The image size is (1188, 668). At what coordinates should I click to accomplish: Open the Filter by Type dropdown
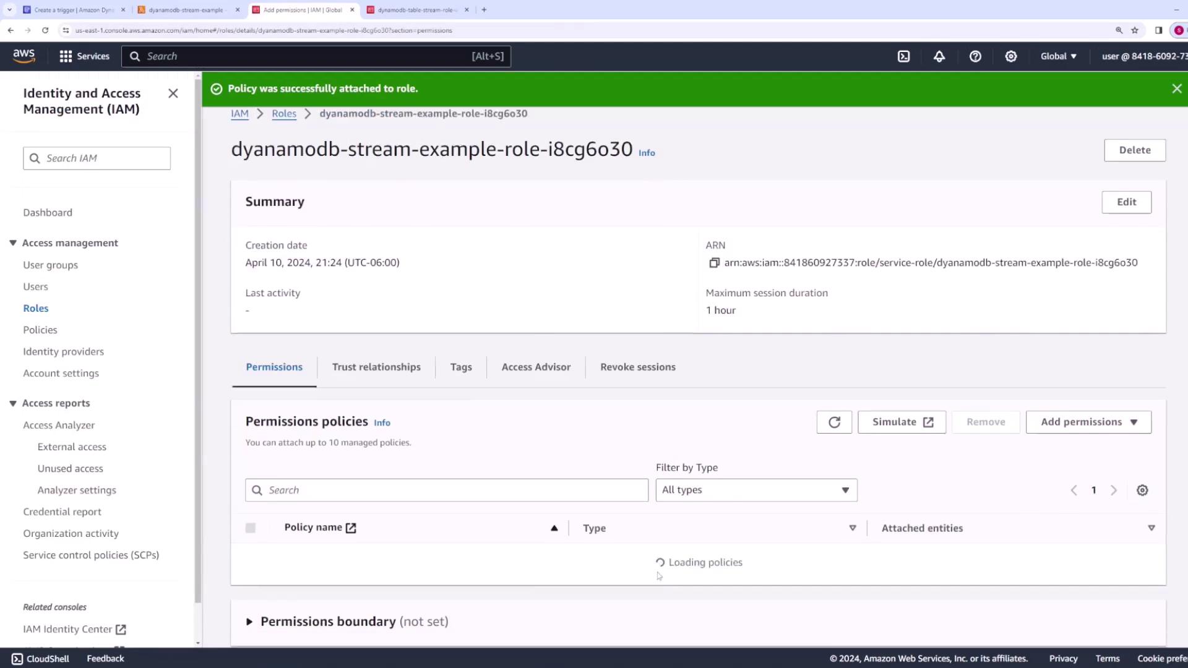756,490
